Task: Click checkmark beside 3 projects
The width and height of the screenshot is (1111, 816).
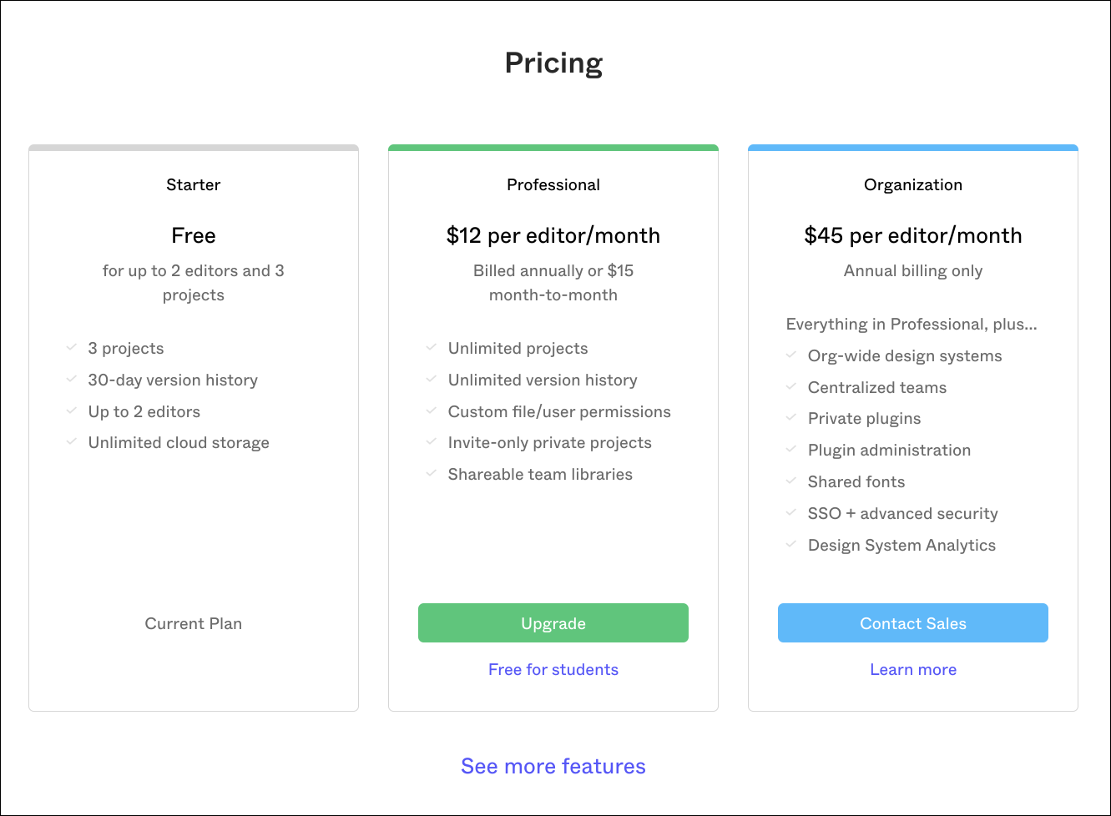Action: (x=72, y=347)
